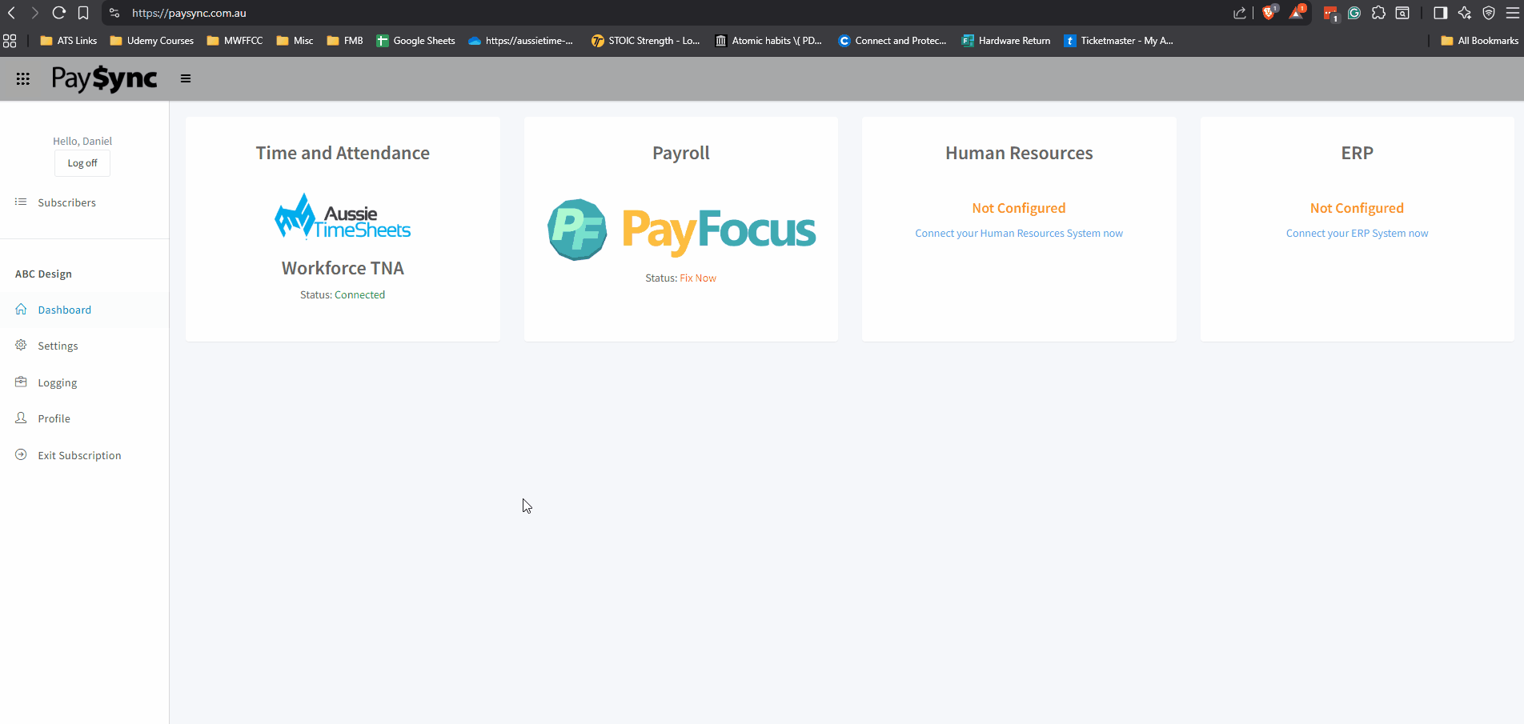Viewport: 1524px width, 724px height.
Task: Click the Profile person icon
Action: tap(22, 418)
